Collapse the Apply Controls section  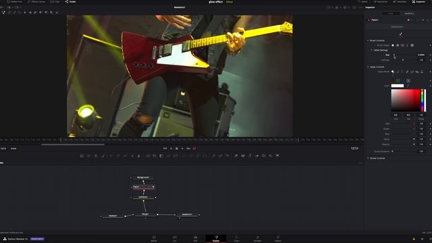pos(368,67)
